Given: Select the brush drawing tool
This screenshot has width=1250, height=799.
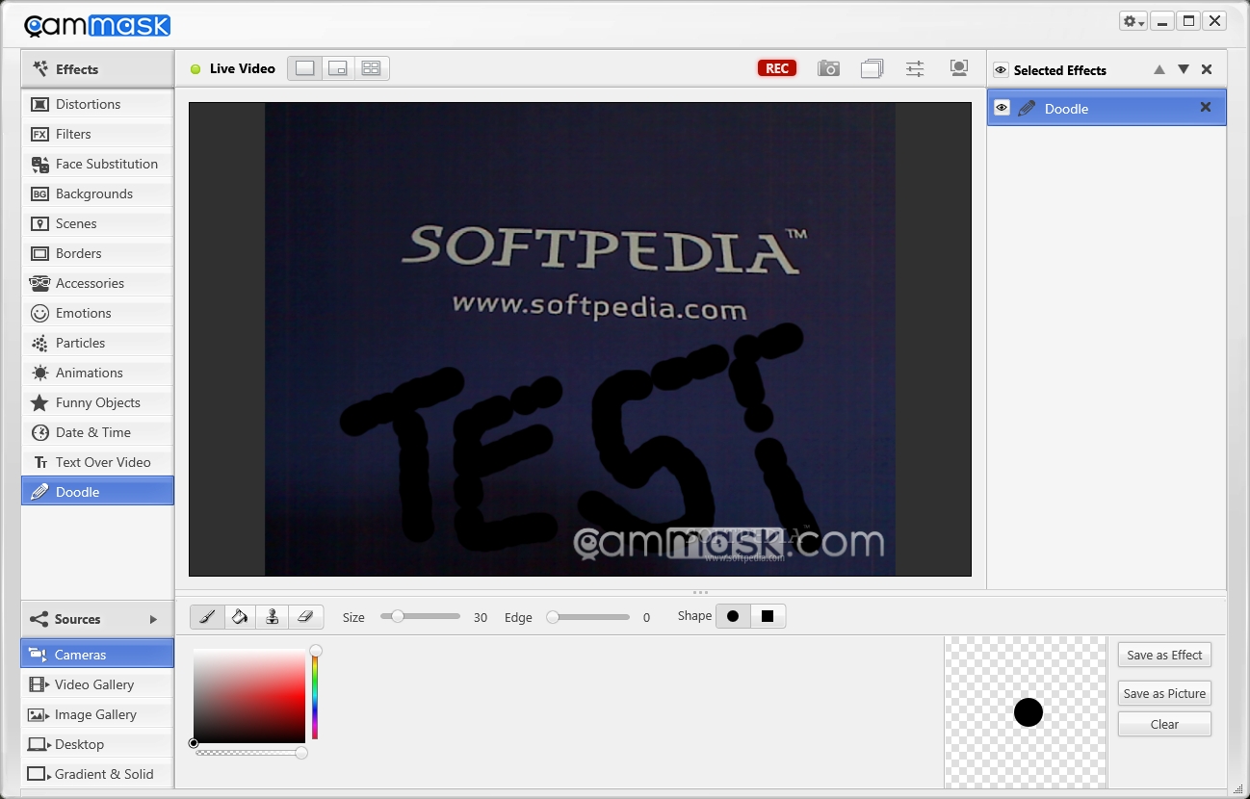Looking at the screenshot, I should [208, 616].
